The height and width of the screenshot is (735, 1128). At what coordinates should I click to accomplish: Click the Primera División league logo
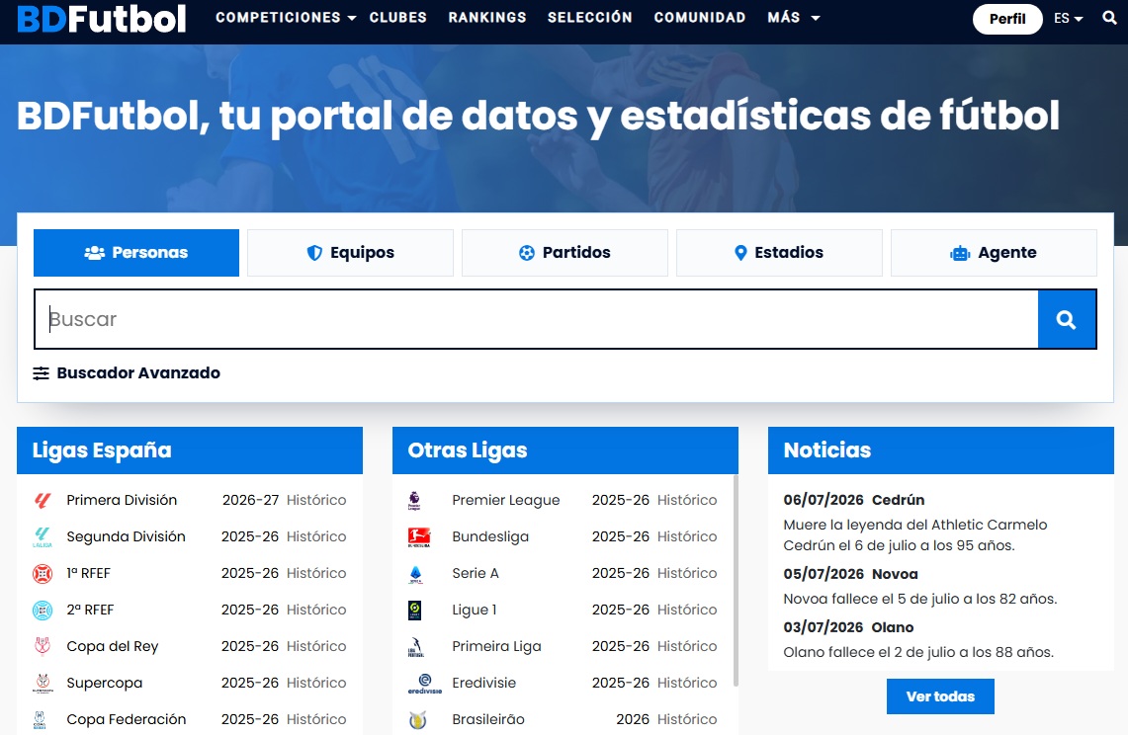click(43, 501)
